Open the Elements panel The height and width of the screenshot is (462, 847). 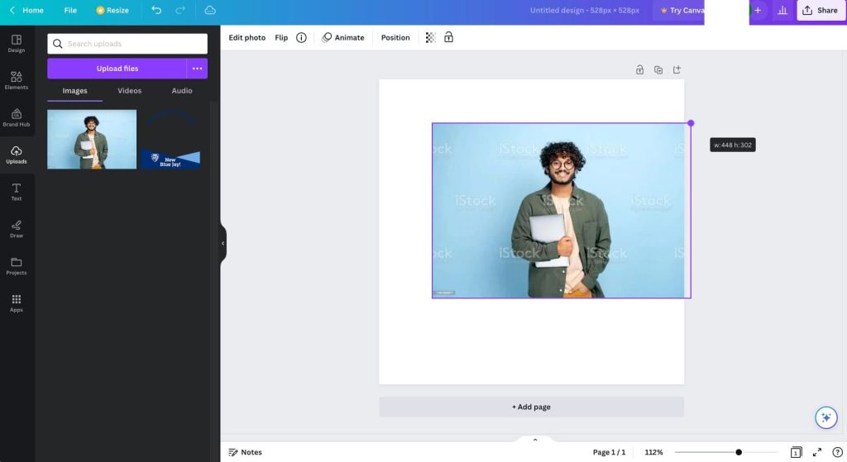point(17,80)
